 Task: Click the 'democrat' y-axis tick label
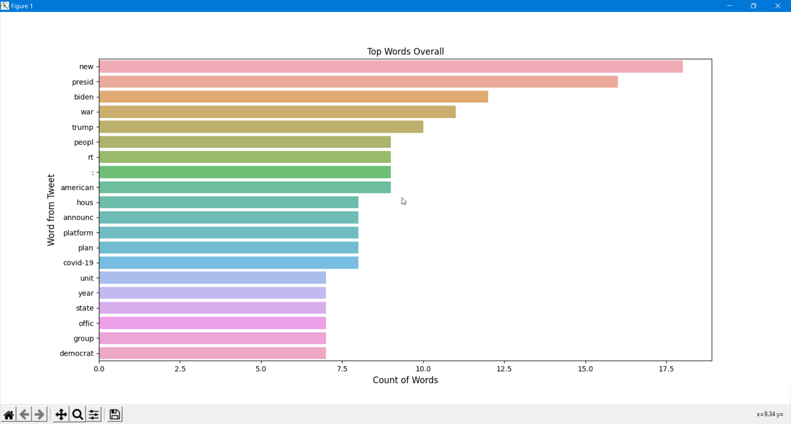tap(77, 354)
